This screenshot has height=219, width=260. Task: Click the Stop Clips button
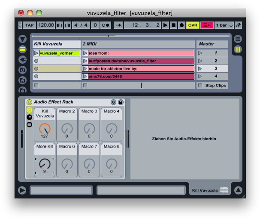(x=212, y=86)
